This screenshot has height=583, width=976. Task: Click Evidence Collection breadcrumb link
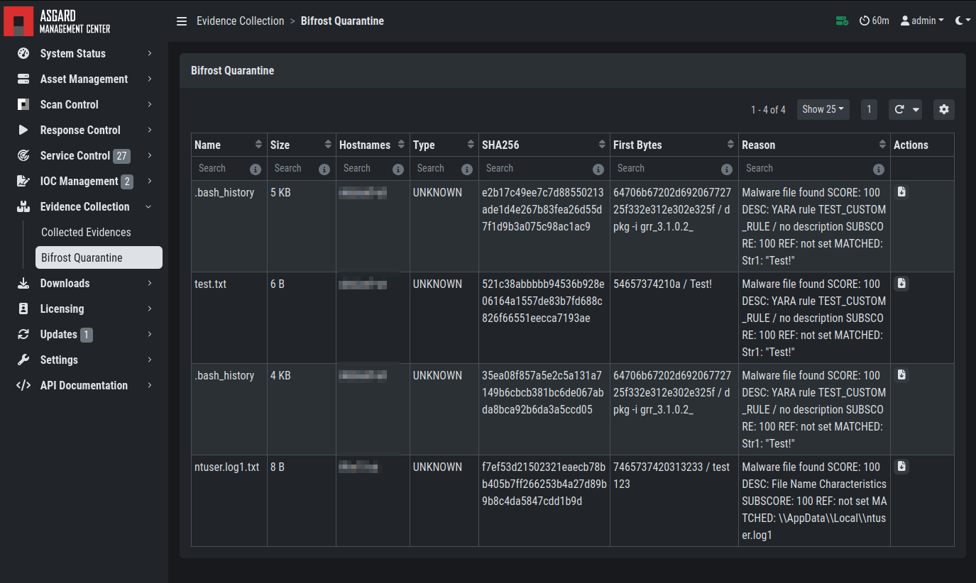point(240,21)
